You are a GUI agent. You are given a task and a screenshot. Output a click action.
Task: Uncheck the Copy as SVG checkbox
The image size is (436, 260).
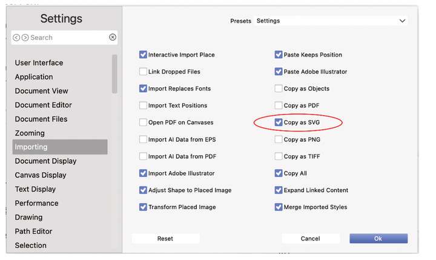click(x=279, y=122)
